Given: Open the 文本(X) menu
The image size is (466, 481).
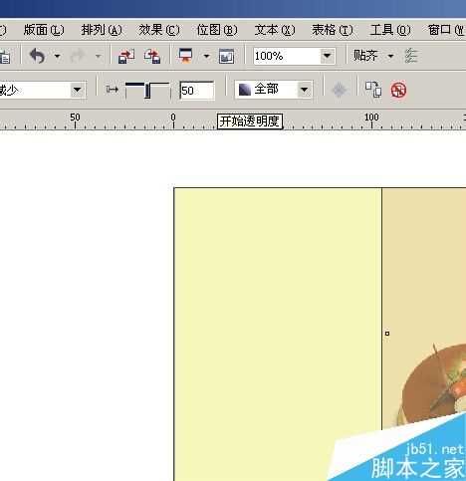Looking at the screenshot, I should [275, 30].
